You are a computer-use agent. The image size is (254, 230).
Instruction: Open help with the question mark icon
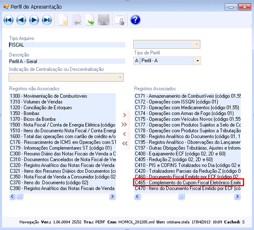tap(135, 20)
